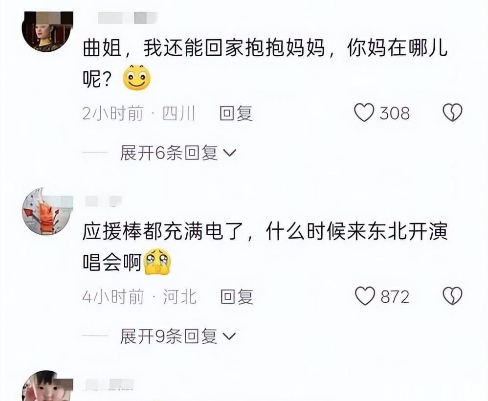488x401 pixels.
Task: Tap the crying emoji in second comment
Action: pos(158,262)
